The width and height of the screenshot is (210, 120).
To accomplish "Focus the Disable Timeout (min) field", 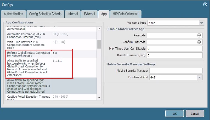I will point(174,55).
